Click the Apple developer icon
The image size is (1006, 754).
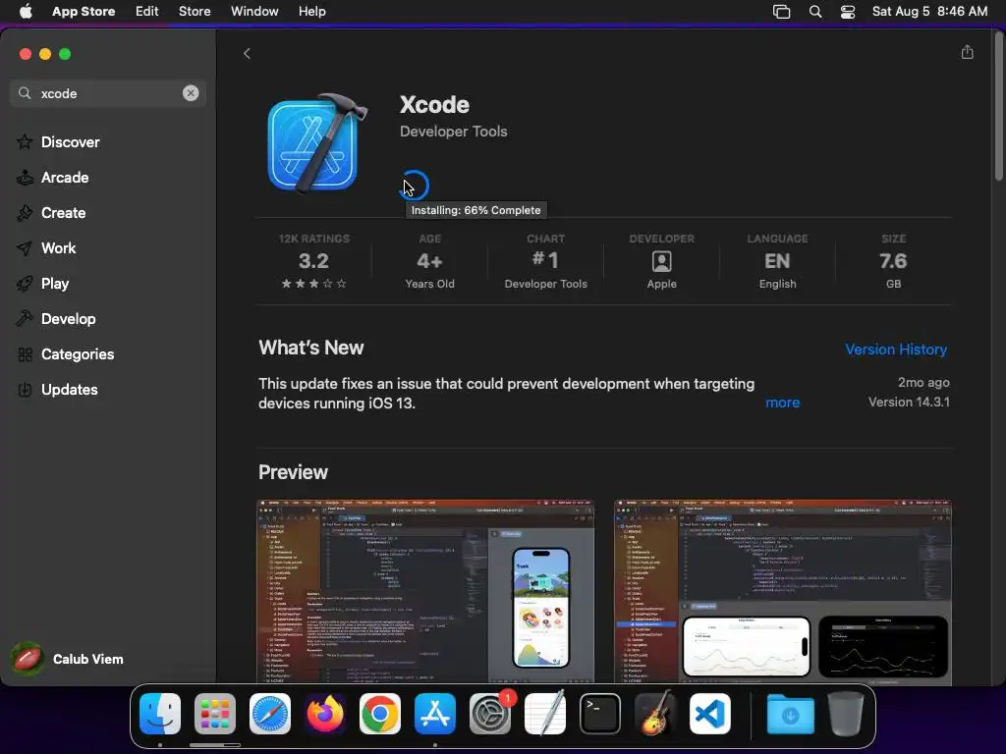point(661,261)
